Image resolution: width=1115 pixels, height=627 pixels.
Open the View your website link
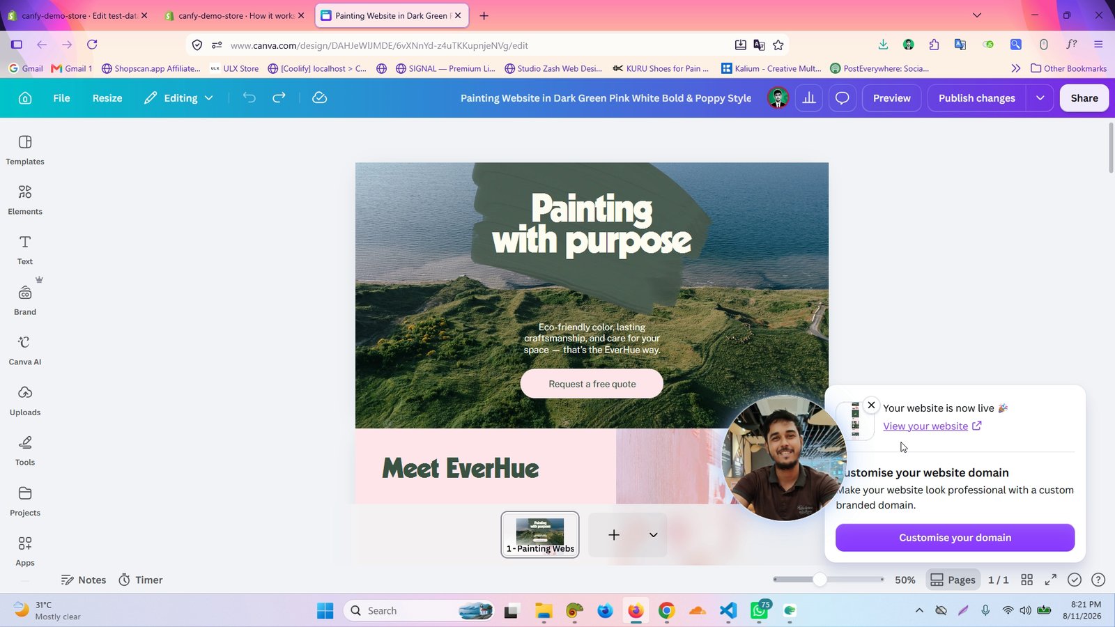click(x=932, y=426)
